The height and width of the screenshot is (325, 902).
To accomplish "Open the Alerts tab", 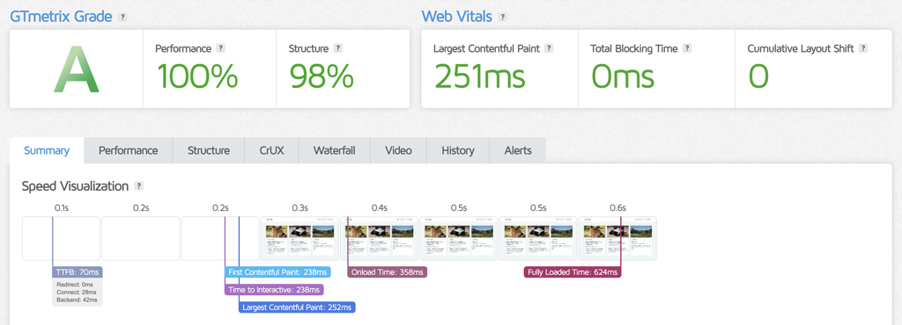I will click(518, 151).
